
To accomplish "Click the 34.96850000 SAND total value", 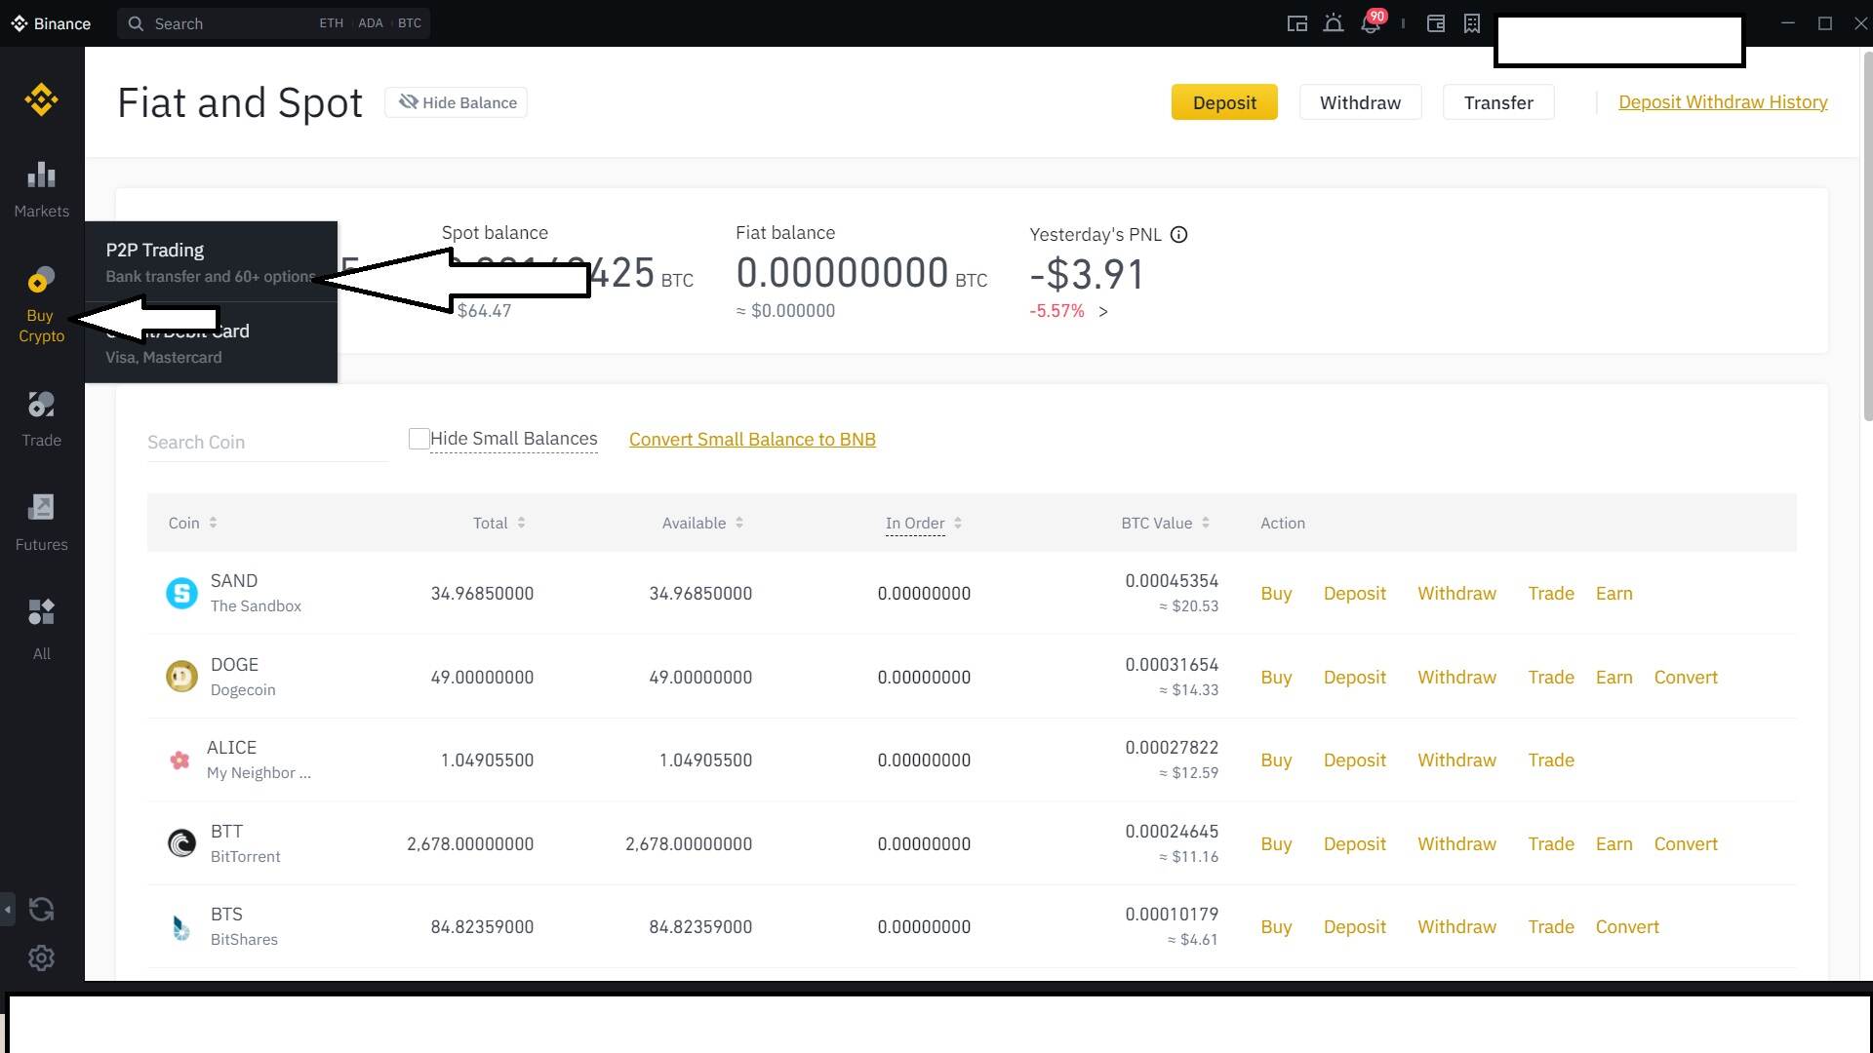I will click(482, 593).
